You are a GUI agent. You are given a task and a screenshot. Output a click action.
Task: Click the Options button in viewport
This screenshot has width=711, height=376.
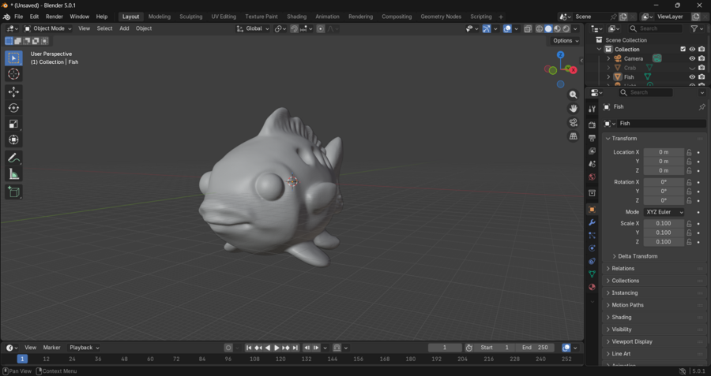565,41
